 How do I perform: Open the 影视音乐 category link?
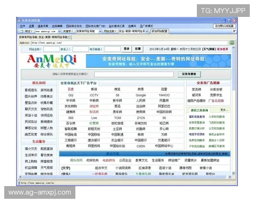(31, 90)
